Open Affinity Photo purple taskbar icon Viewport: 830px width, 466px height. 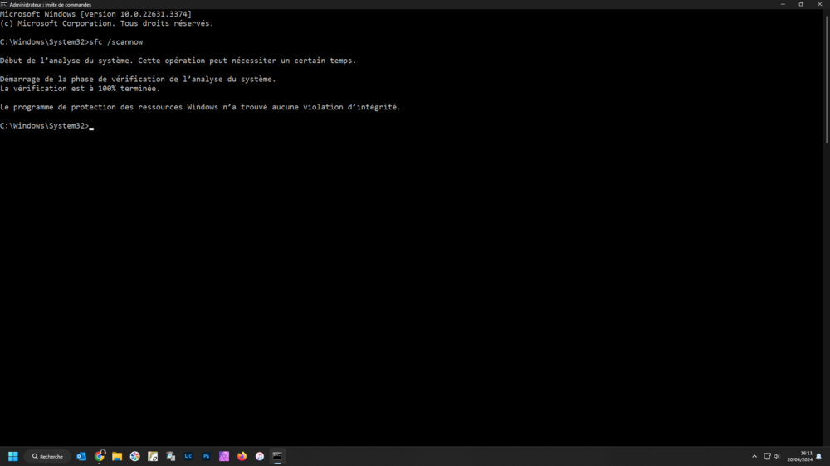(224, 456)
